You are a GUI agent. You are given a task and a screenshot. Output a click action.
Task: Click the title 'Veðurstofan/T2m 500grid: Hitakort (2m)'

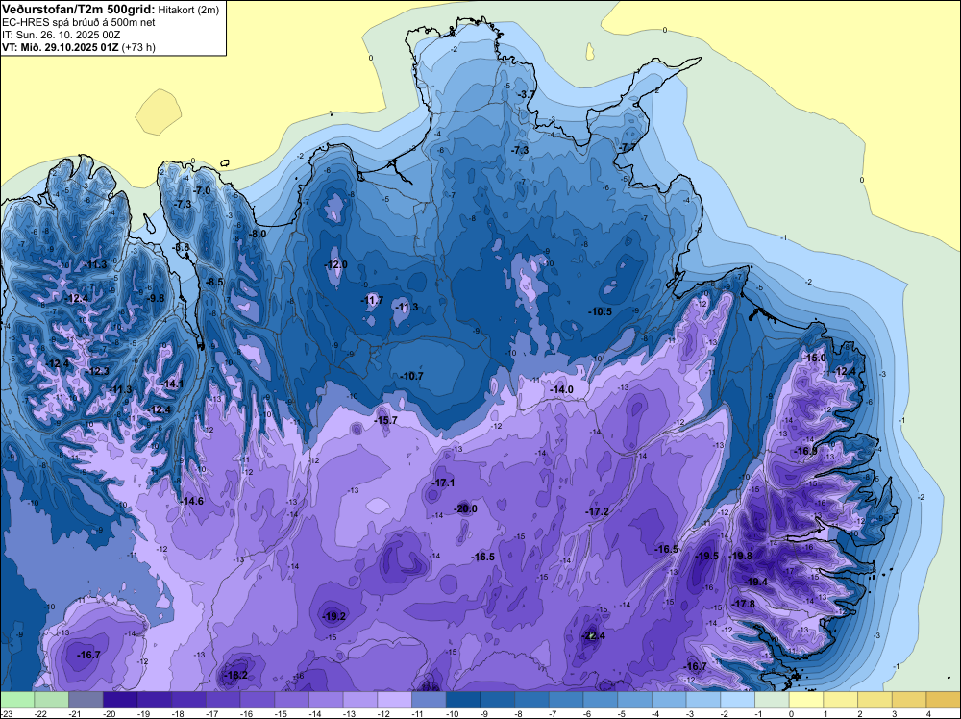pos(110,10)
